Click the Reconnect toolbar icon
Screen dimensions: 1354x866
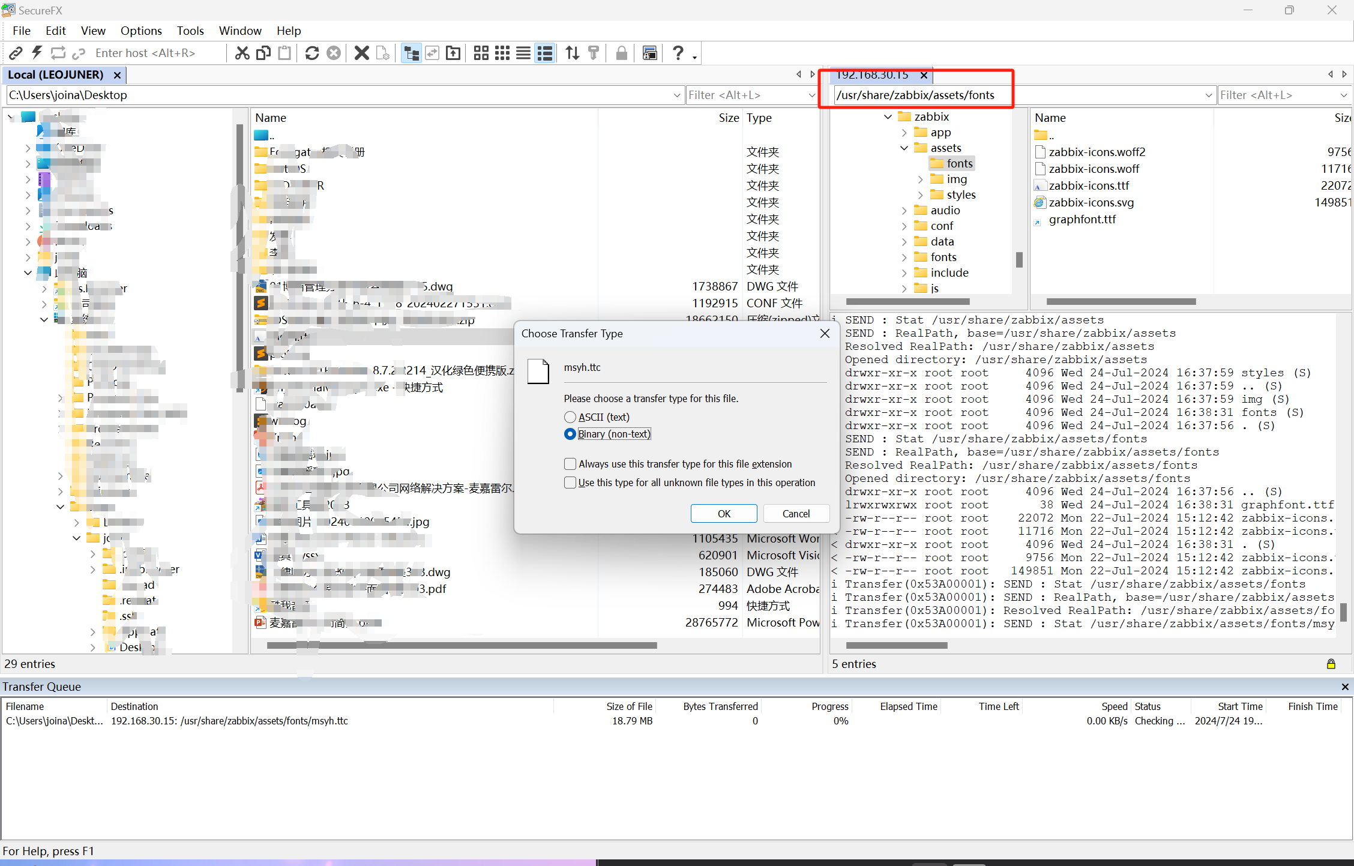coord(58,53)
